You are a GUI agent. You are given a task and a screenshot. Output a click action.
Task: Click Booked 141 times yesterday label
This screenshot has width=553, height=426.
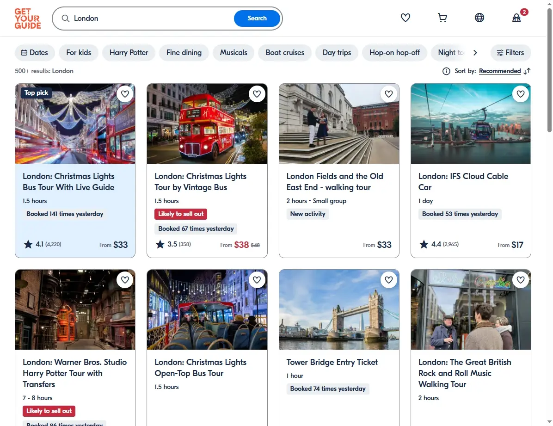[x=65, y=214]
